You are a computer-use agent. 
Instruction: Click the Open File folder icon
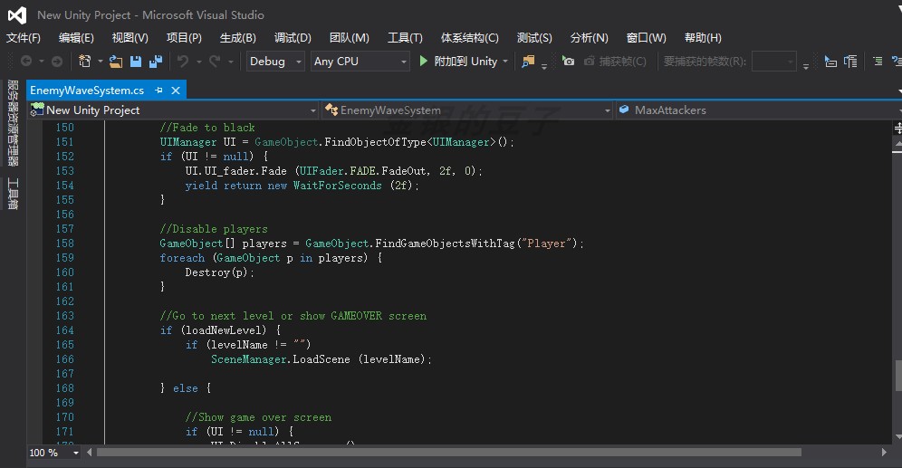pyautogui.click(x=115, y=62)
